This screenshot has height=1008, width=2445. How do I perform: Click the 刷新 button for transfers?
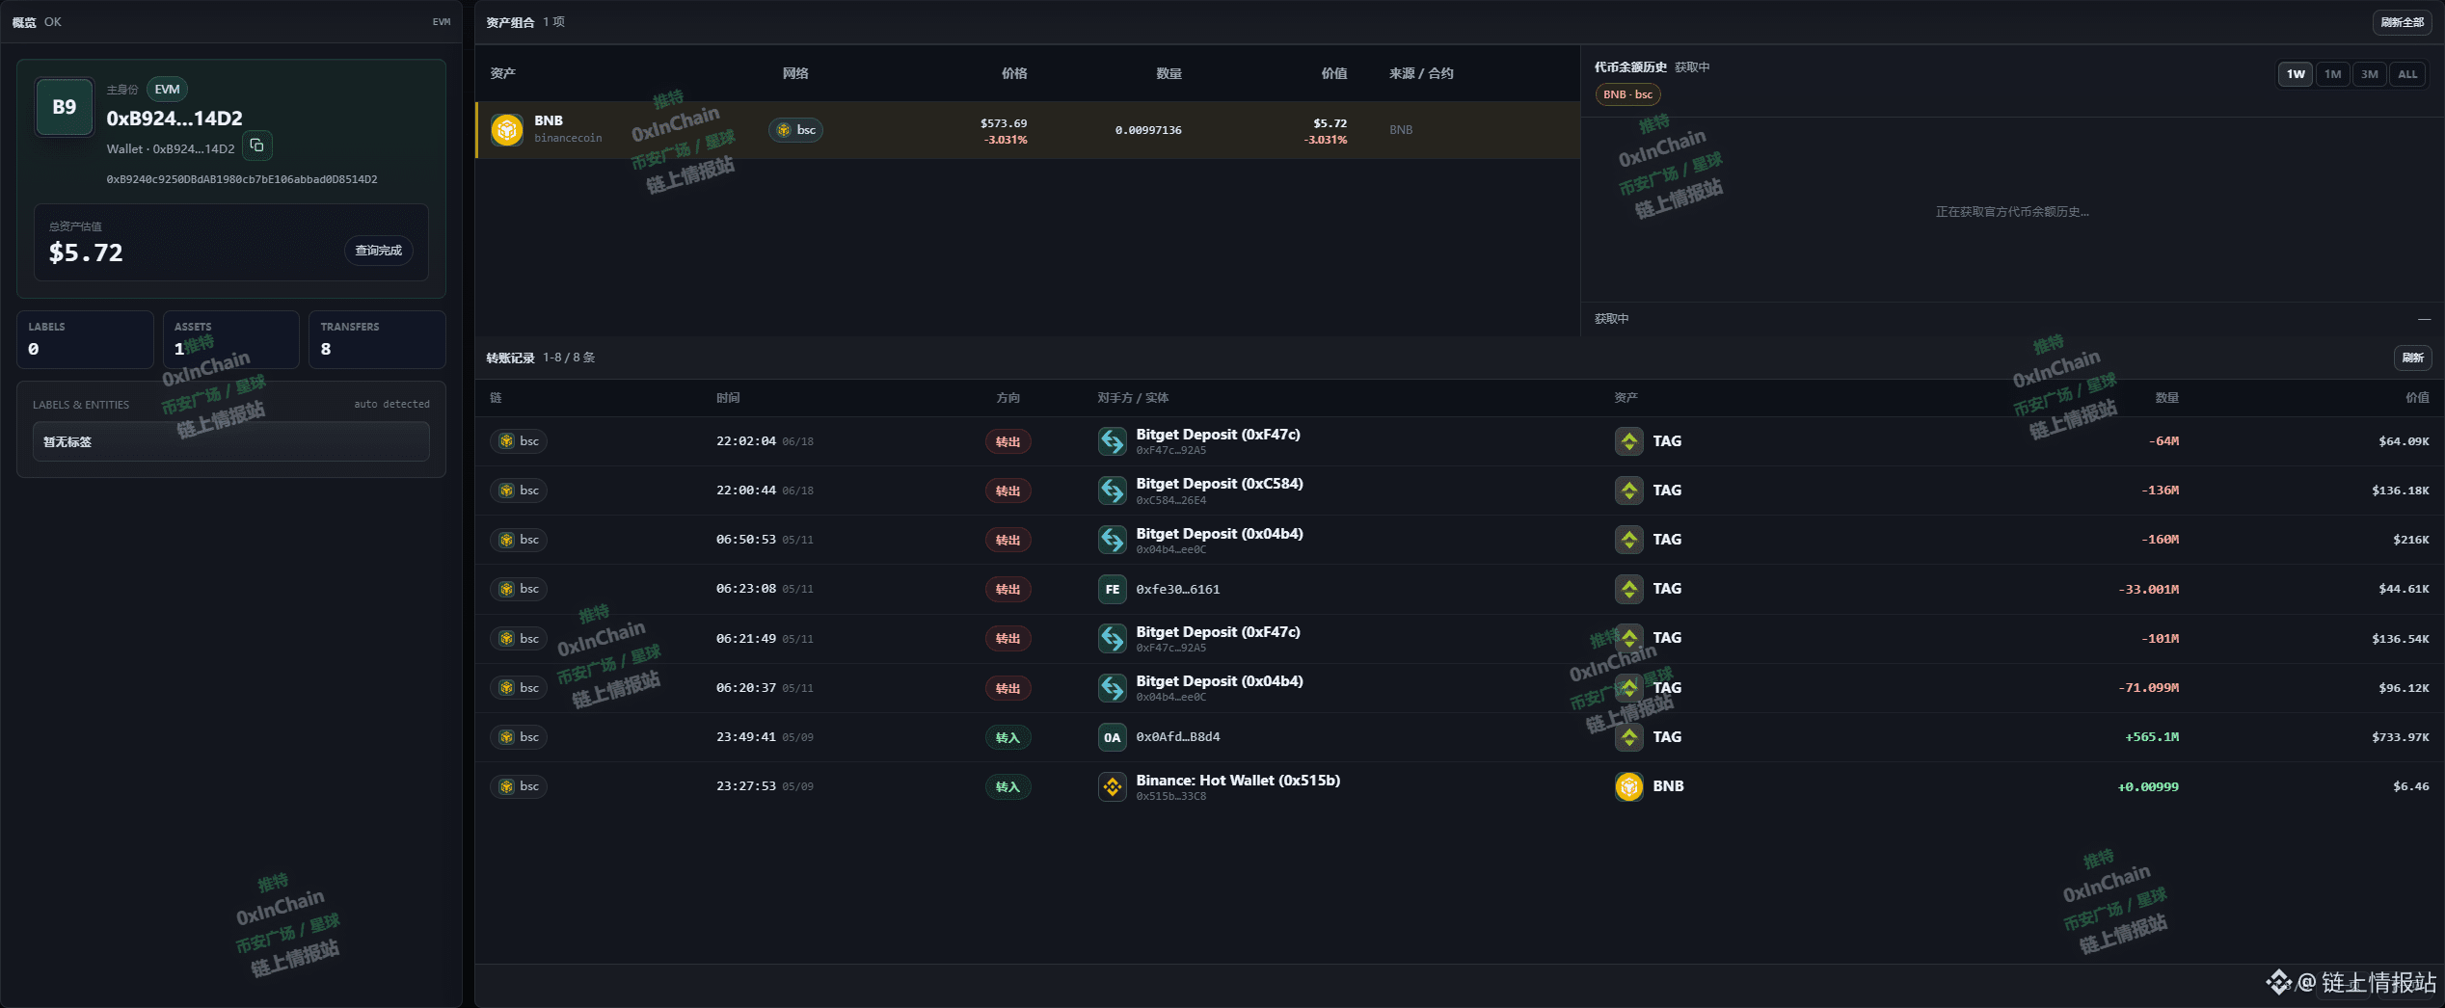(2412, 358)
